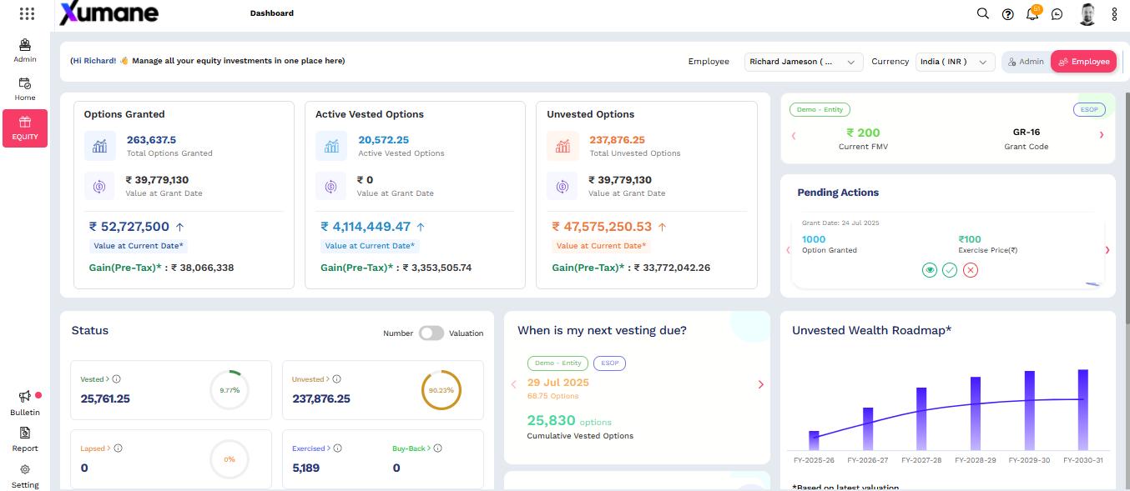1130x491 pixels.
Task: Click the user profile avatar
Action: 1087,13
